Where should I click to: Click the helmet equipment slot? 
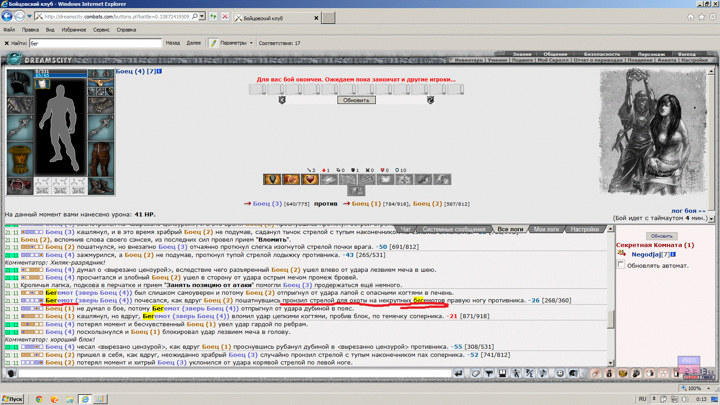(x=20, y=82)
